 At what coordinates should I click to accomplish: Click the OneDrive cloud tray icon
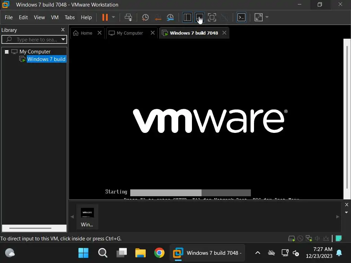click(271, 253)
